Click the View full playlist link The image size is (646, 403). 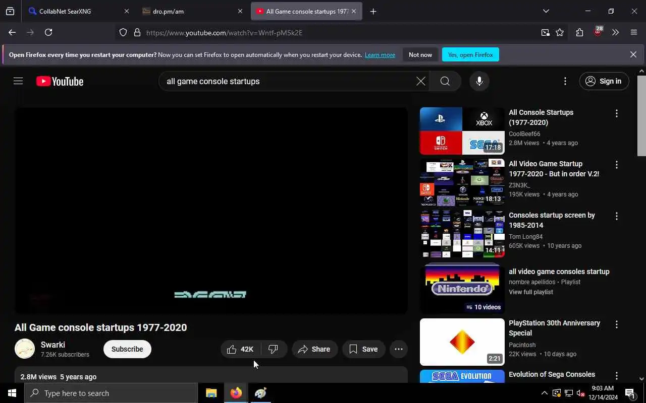531,292
